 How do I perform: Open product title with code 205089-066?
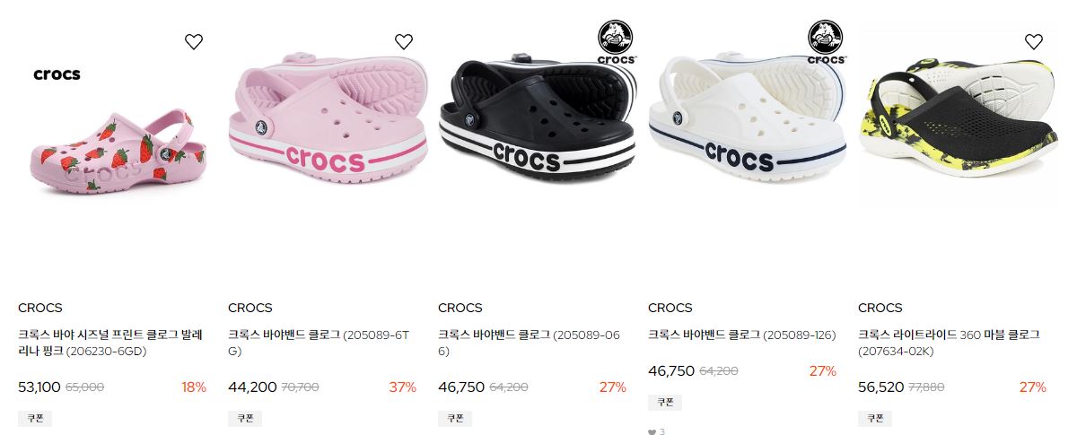tap(530, 343)
